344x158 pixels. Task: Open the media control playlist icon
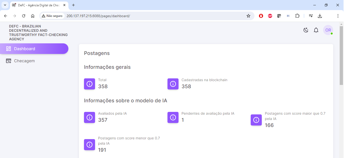[311, 16]
